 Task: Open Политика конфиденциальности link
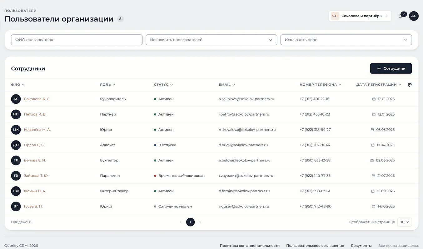[x=250, y=246]
